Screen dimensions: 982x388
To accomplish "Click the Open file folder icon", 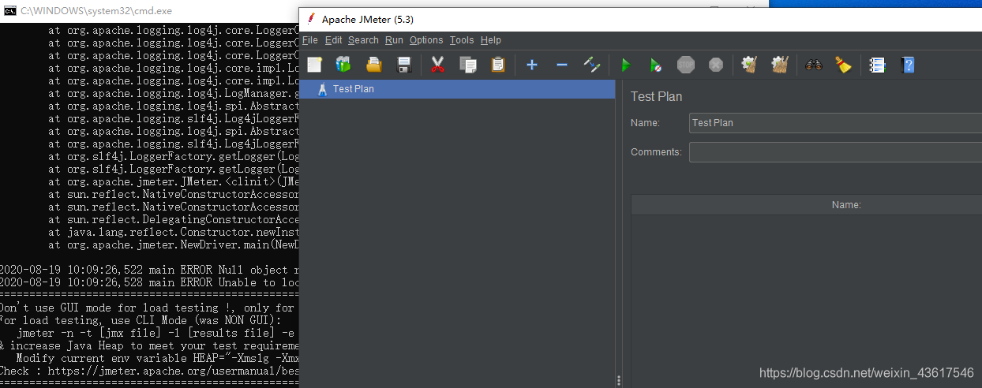I will pos(374,65).
